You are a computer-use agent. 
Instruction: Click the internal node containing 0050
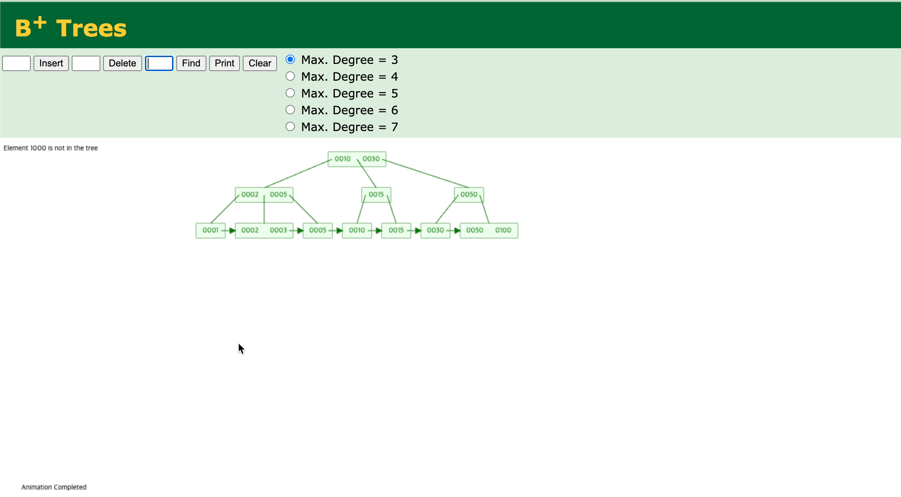pyautogui.click(x=469, y=195)
